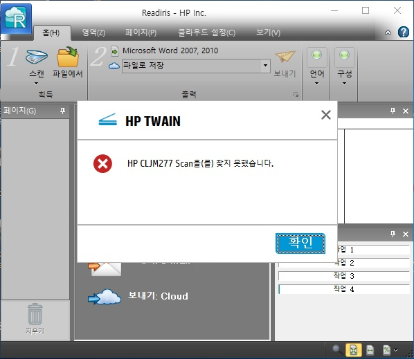
Task: Pin the 페이지(G) panel
Action: 62,111
